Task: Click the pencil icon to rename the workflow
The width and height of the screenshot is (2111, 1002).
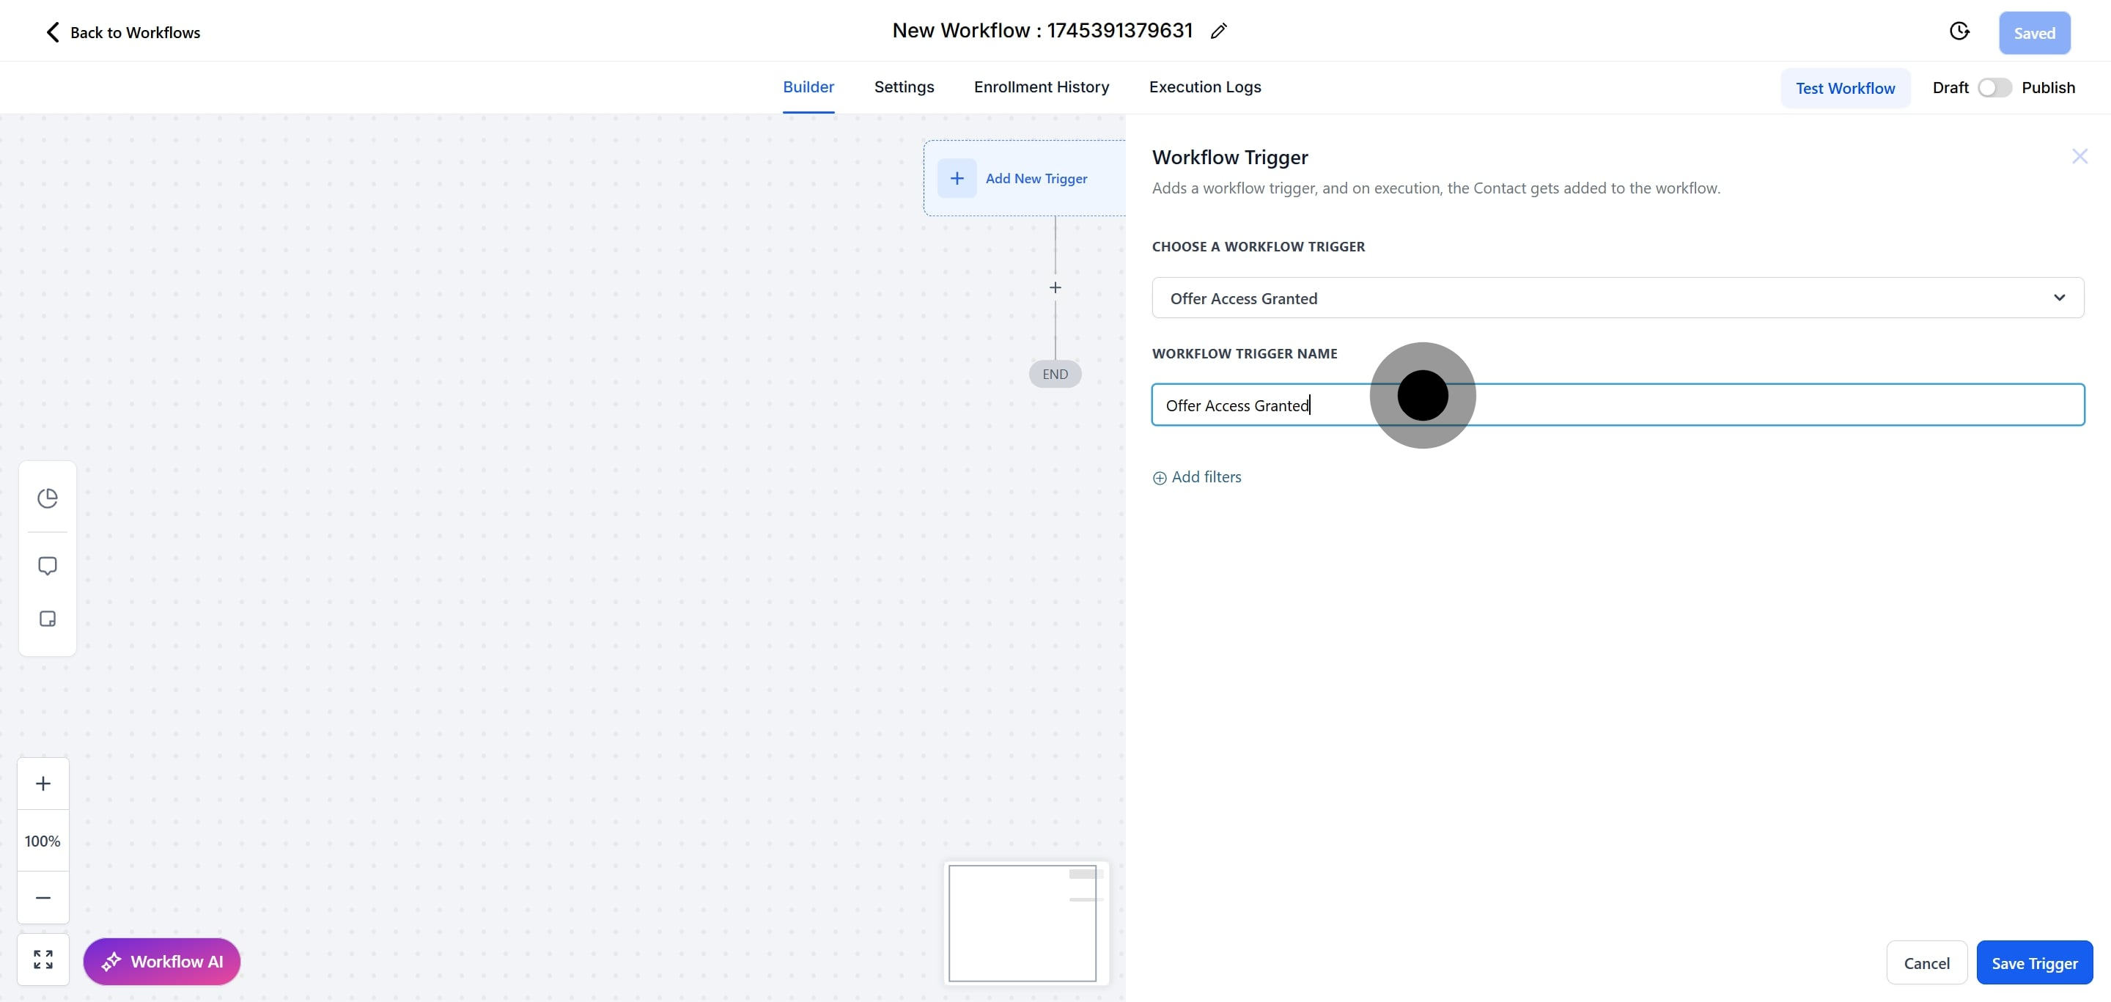Action: tap(1218, 31)
